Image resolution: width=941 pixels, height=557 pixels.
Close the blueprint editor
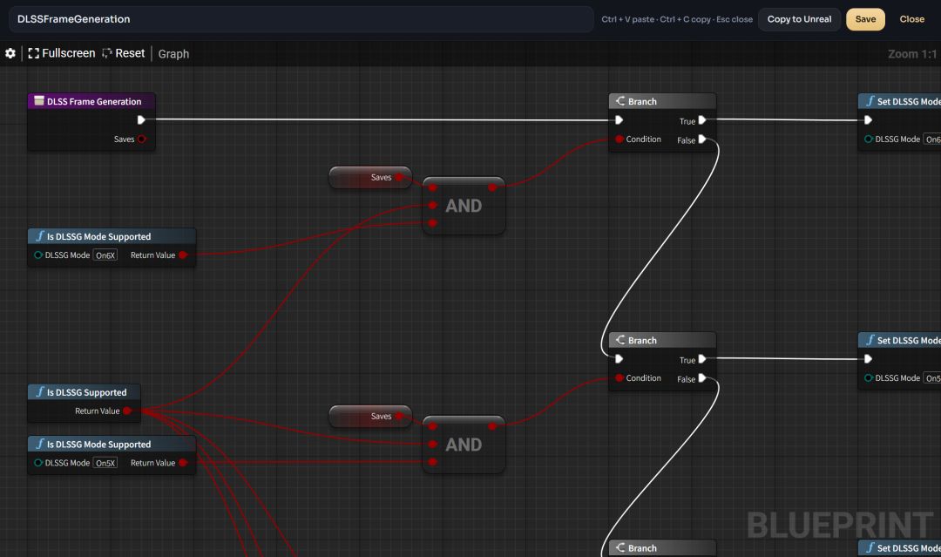911,19
